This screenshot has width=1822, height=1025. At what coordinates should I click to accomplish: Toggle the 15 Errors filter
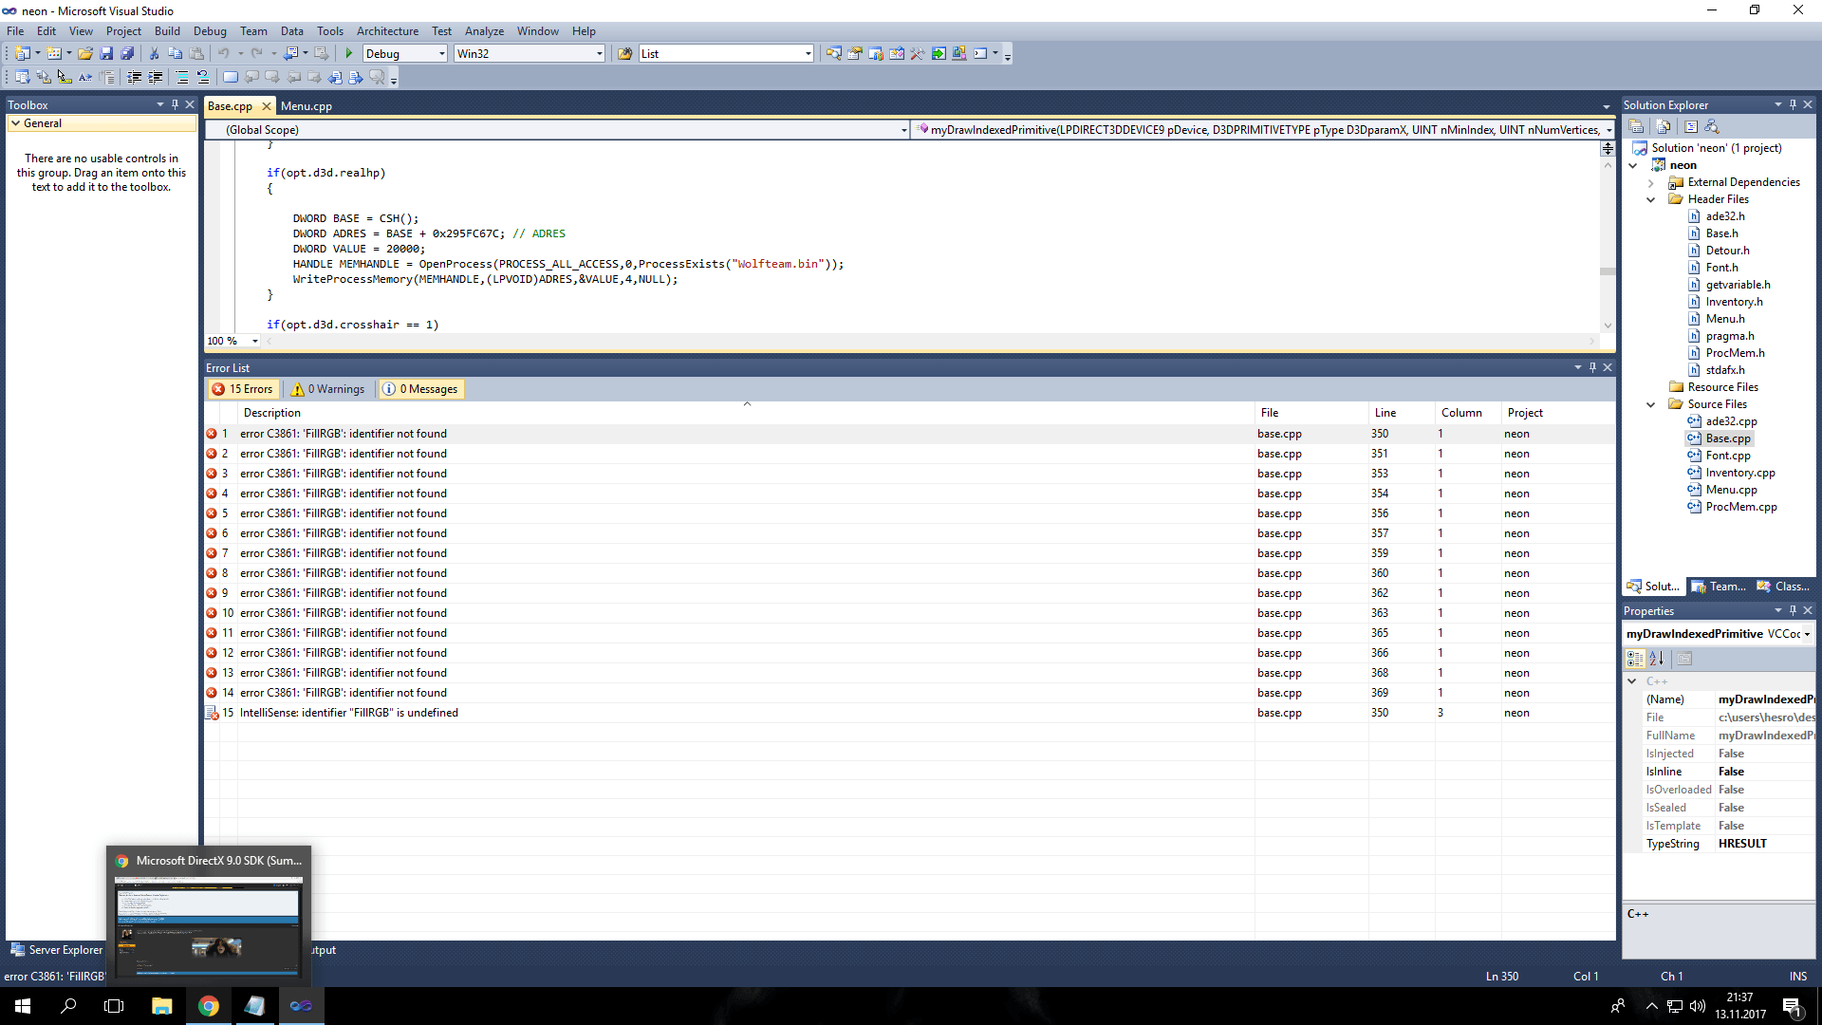(243, 389)
